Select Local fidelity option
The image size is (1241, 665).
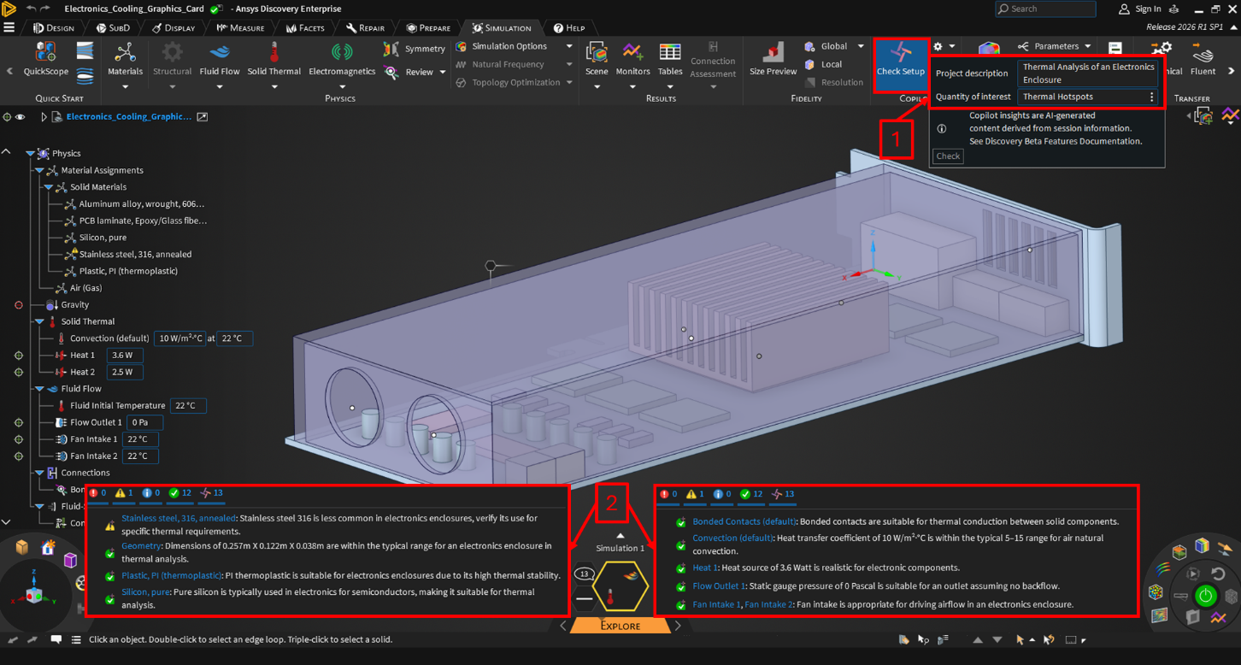[x=823, y=64]
